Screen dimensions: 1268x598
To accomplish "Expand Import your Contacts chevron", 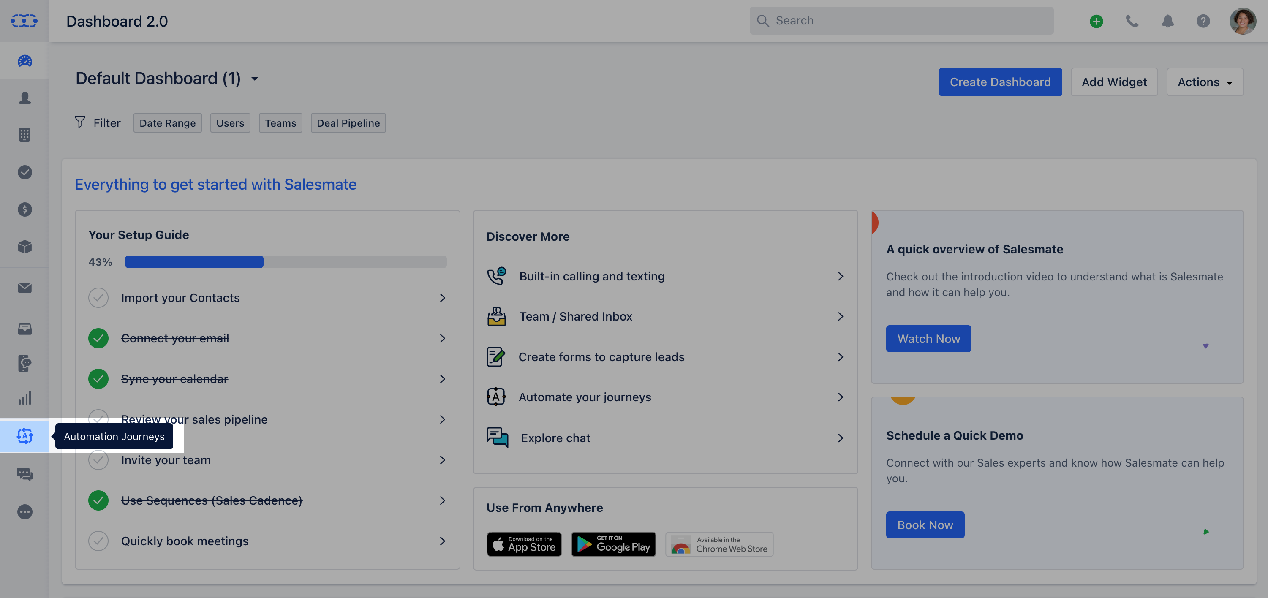I will click(443, 298).
